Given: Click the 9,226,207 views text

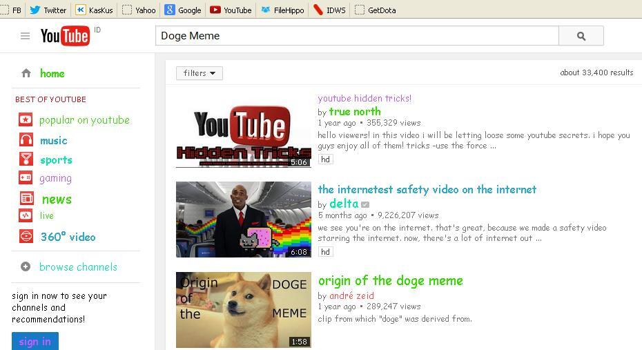Looking at the screenshot, I should click(408, 215).
